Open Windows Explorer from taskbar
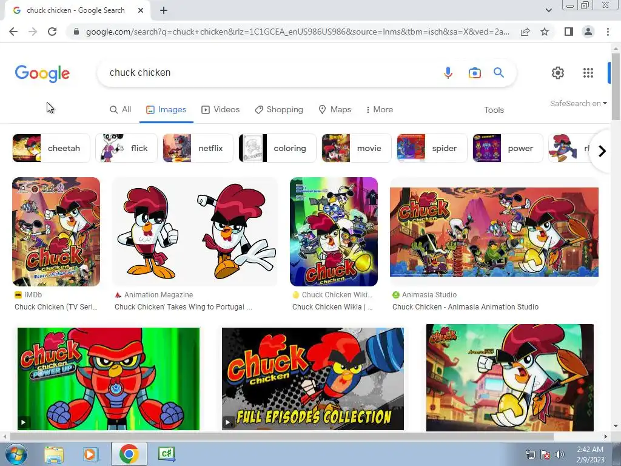The height and width of the screenshot is (466, 621). click(x=54, y=454)
